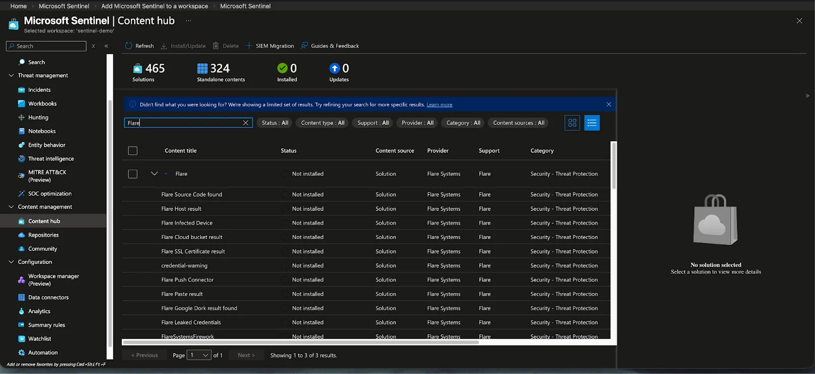Go to Hunting page
This screenshot has width=815, height=374.
(38, 117)
